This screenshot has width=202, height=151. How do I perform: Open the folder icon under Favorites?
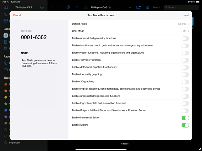click(x=6, y=70)
